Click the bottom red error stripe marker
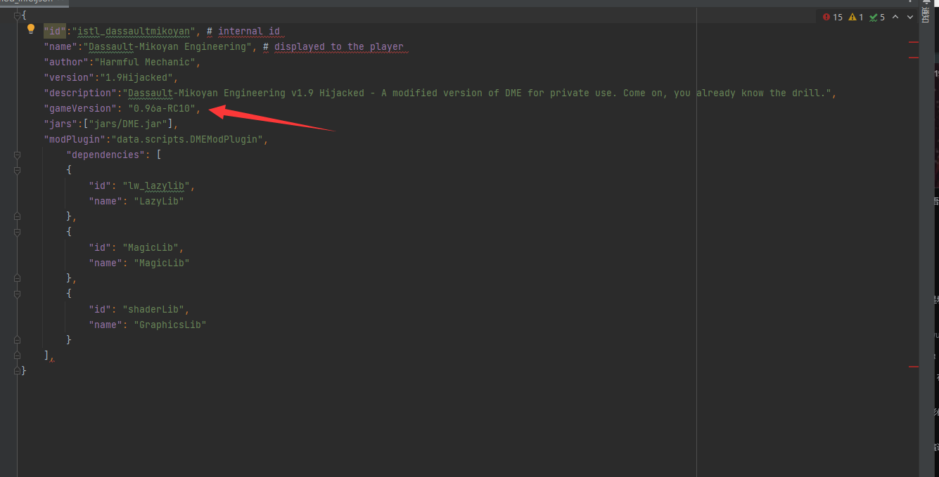The image size is (939, 477). [x=913, y=367]
